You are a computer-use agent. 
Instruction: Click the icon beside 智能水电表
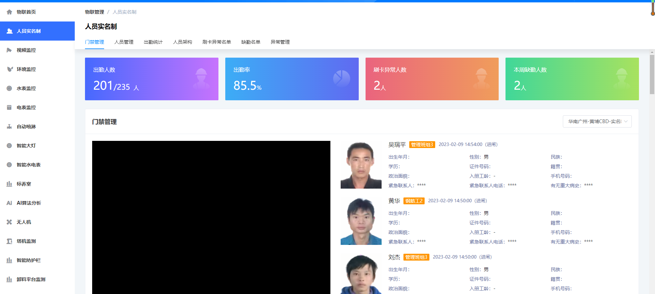tap(9, 165)
